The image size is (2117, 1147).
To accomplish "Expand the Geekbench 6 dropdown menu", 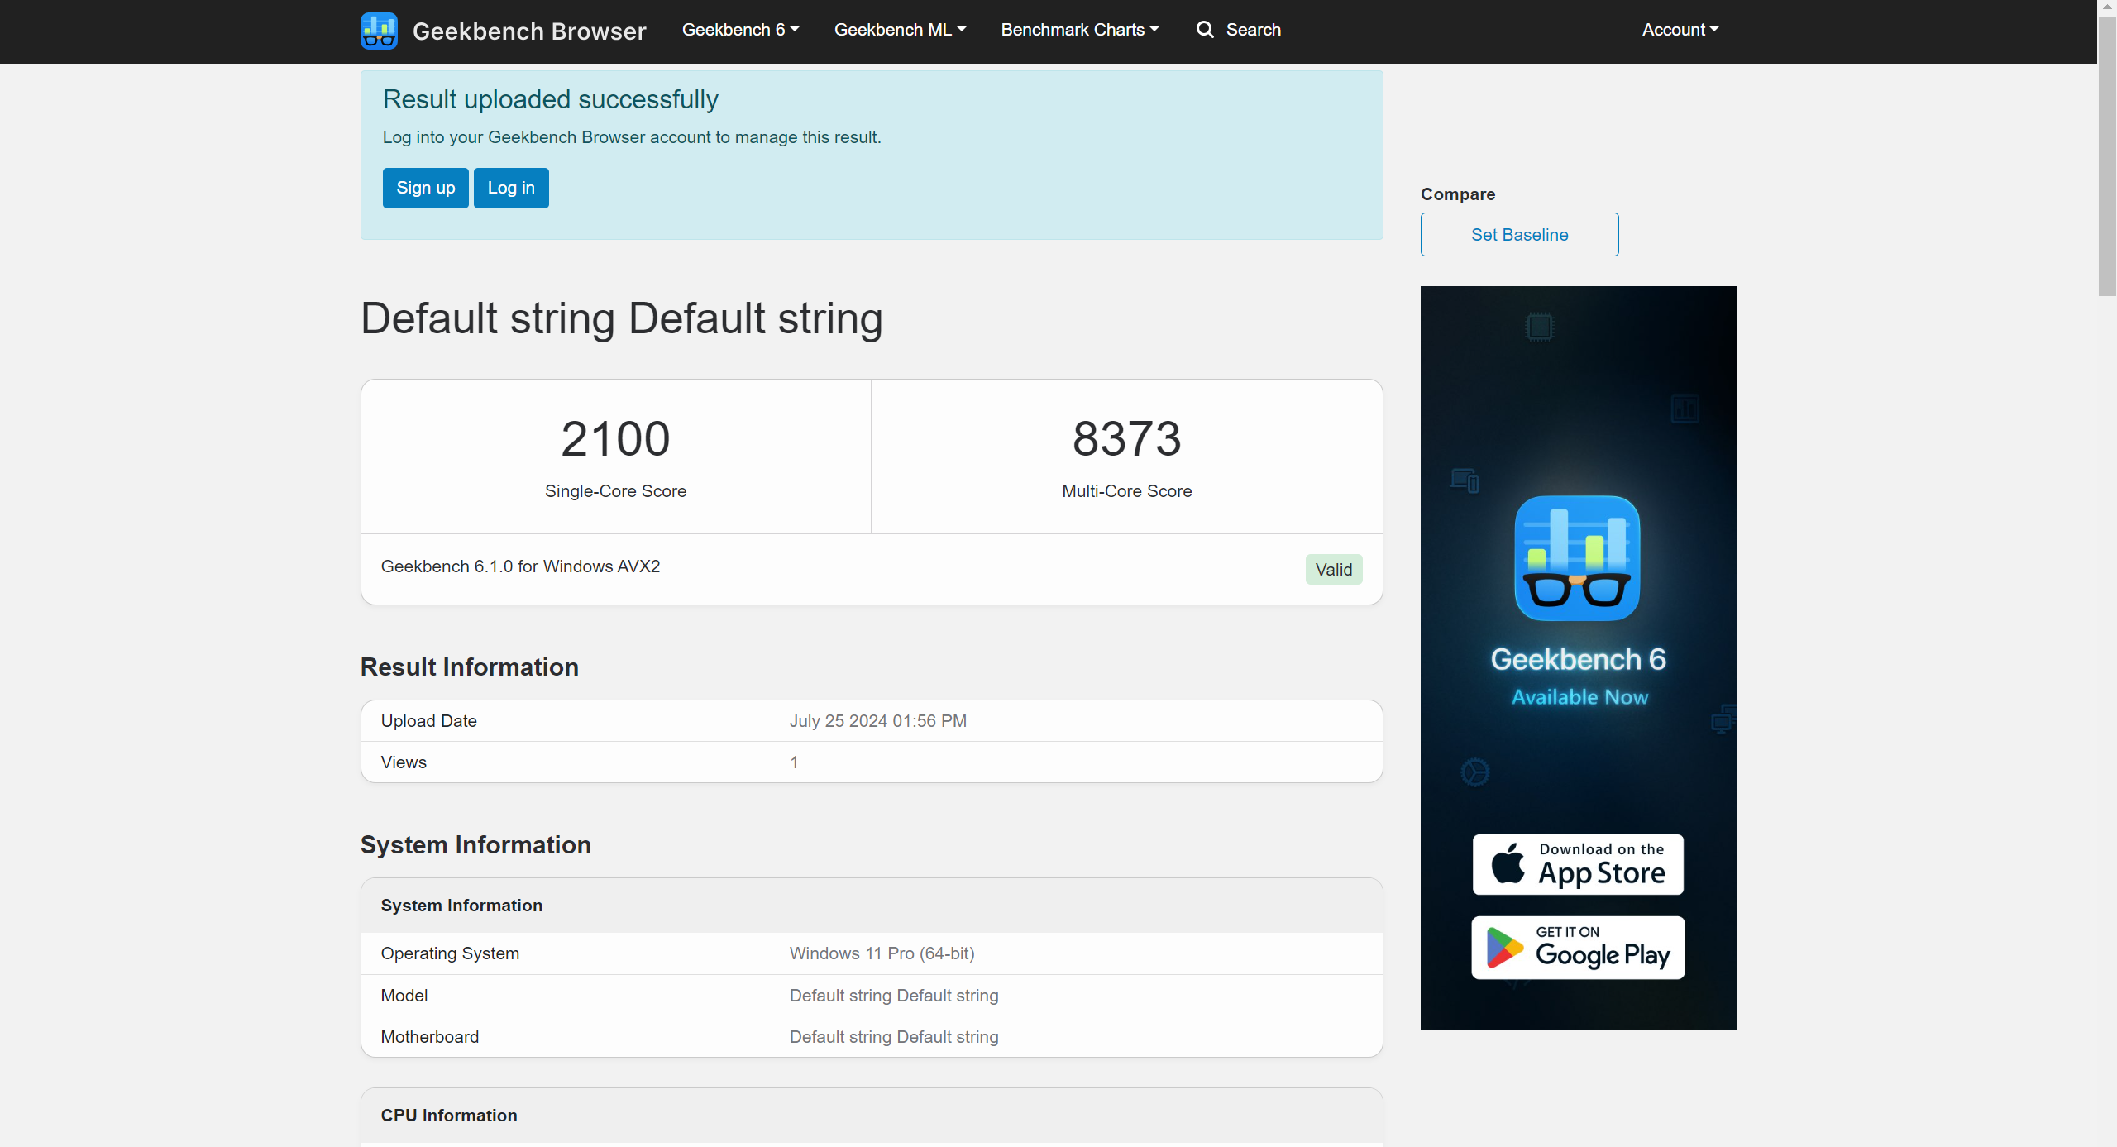I will [x=740, y=30].
